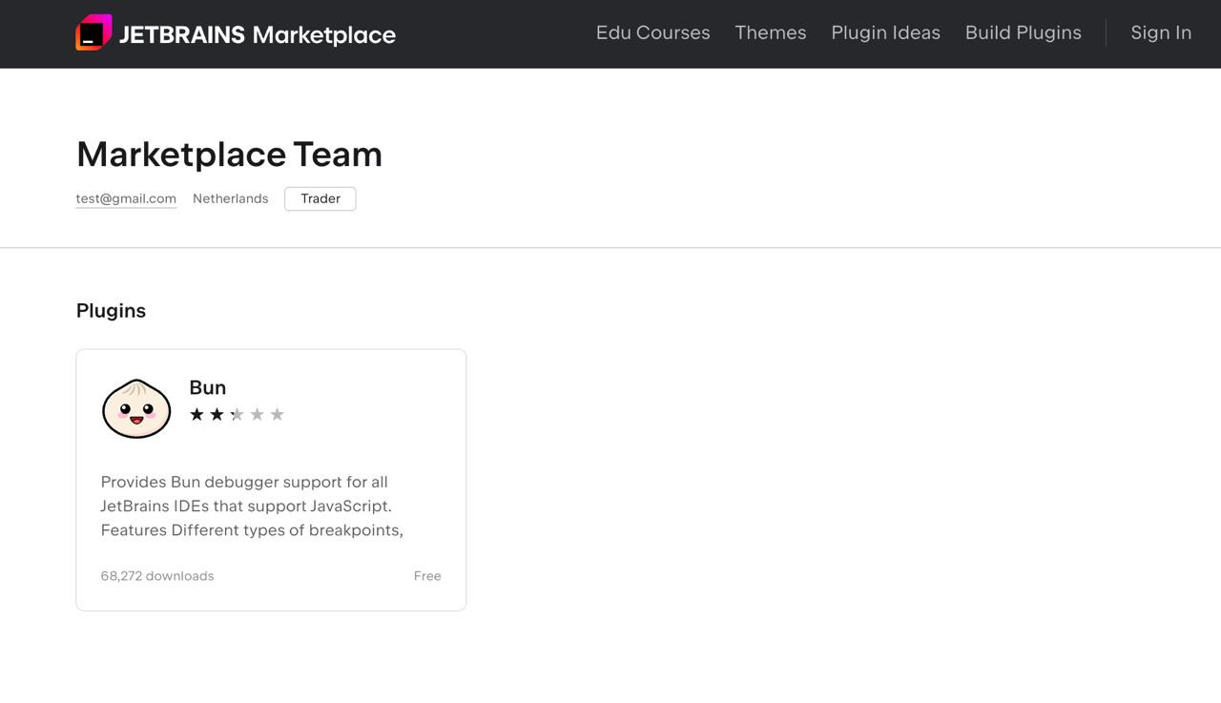The height and width of the screenshot is (703, 1221).
Task: Go to the Themes section
Action: point(770,32)
